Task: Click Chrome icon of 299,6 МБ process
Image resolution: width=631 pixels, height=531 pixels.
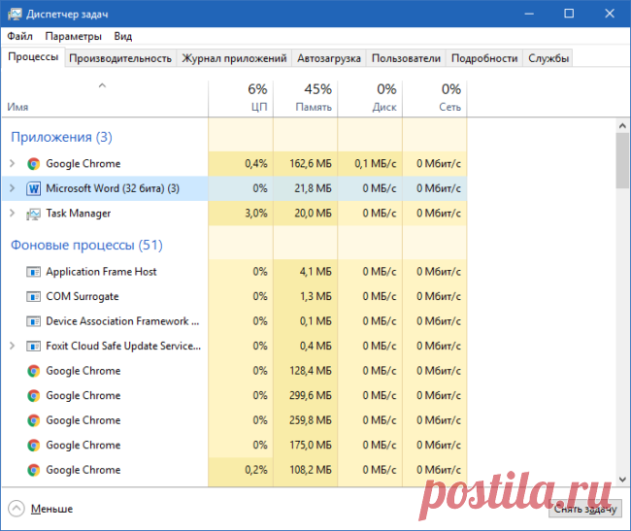Action: point(34,396)
